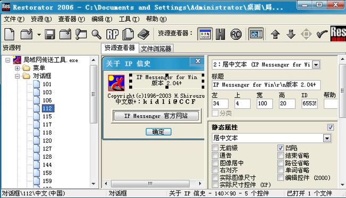Click the Open file toolbar icon
346x198 pixels.
click(27, 34)
